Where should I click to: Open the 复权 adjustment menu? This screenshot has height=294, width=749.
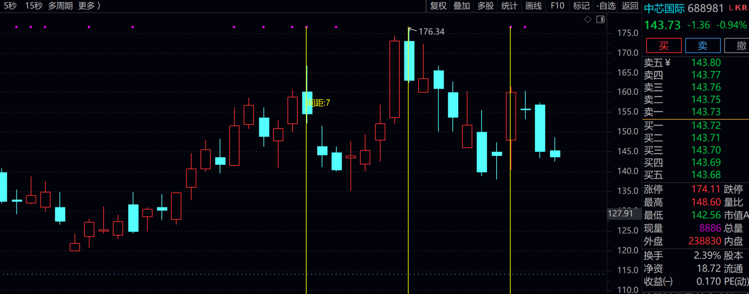click(x=438, y=6)
